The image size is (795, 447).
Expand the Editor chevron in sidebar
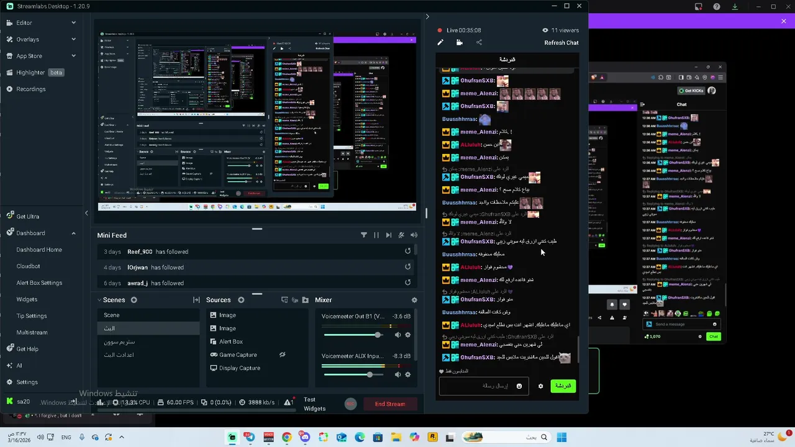click(73, 23)
